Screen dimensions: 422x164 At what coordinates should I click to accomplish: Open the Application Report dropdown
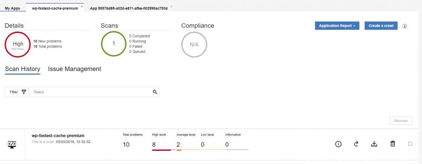tap(337, 26)
